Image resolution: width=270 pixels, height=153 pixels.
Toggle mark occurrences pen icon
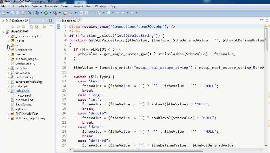click(93, 13)
